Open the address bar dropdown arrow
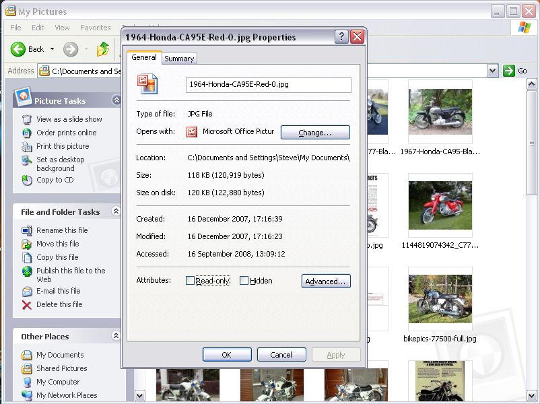Viewport: 540px width, 404px height. pyautogui.click(x=492, y=71)
